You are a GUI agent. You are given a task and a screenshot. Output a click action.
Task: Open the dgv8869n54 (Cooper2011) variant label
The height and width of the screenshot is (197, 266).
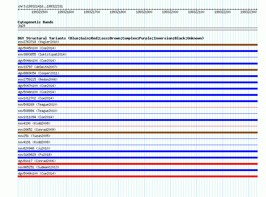(x=39, y=73)
